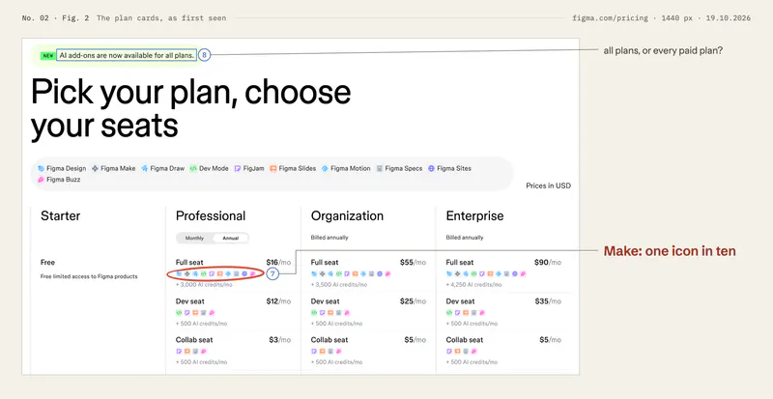The height and width of the screenshot is (399, 773).
Task: Click the $35/mo Enterprise Dev seat price
Action: (548, 301)
